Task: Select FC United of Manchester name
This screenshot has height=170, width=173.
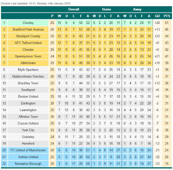Action: point(28,150)
